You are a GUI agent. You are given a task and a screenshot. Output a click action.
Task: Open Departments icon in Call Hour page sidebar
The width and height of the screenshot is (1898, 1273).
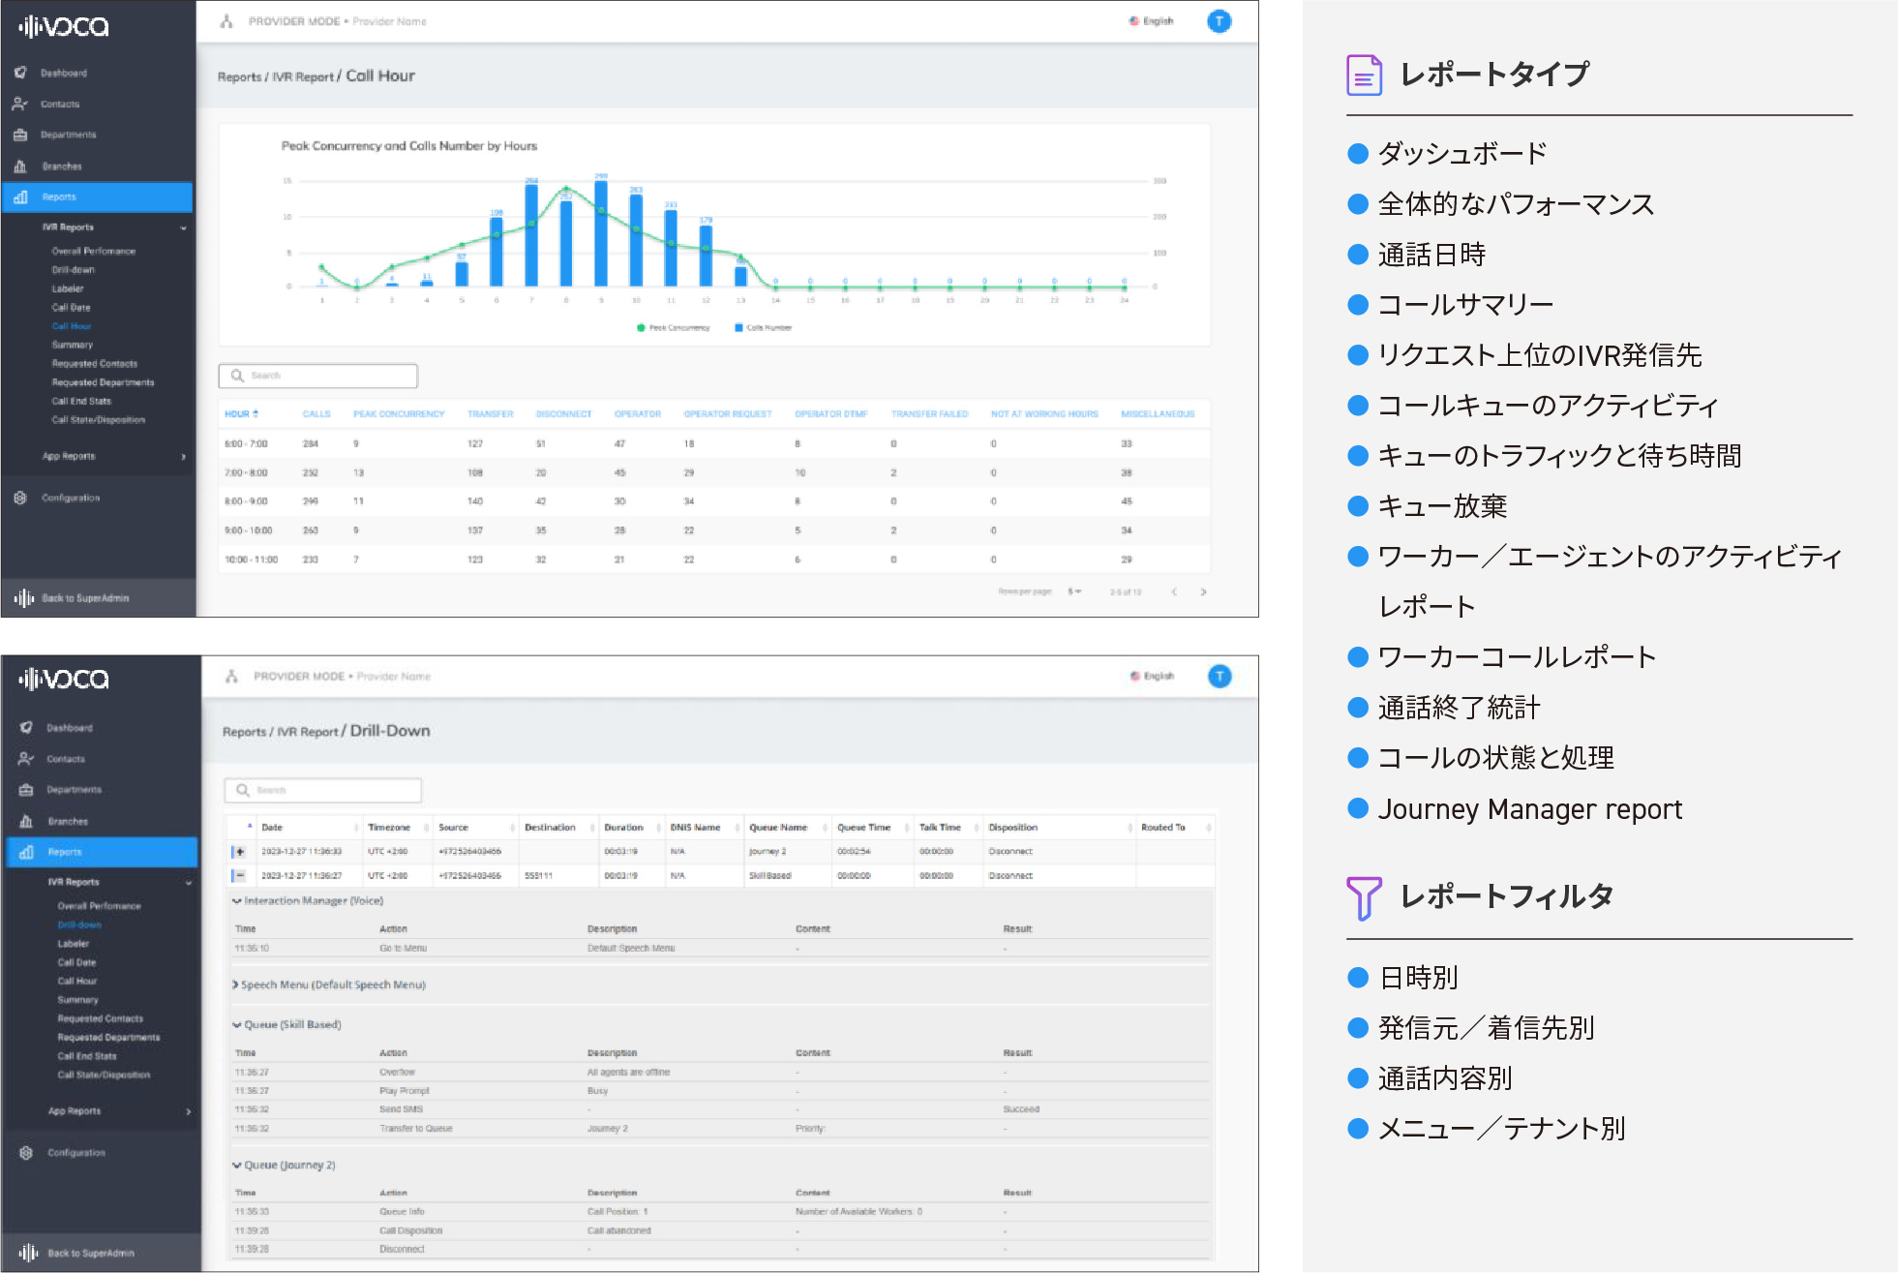click(20, 135)
